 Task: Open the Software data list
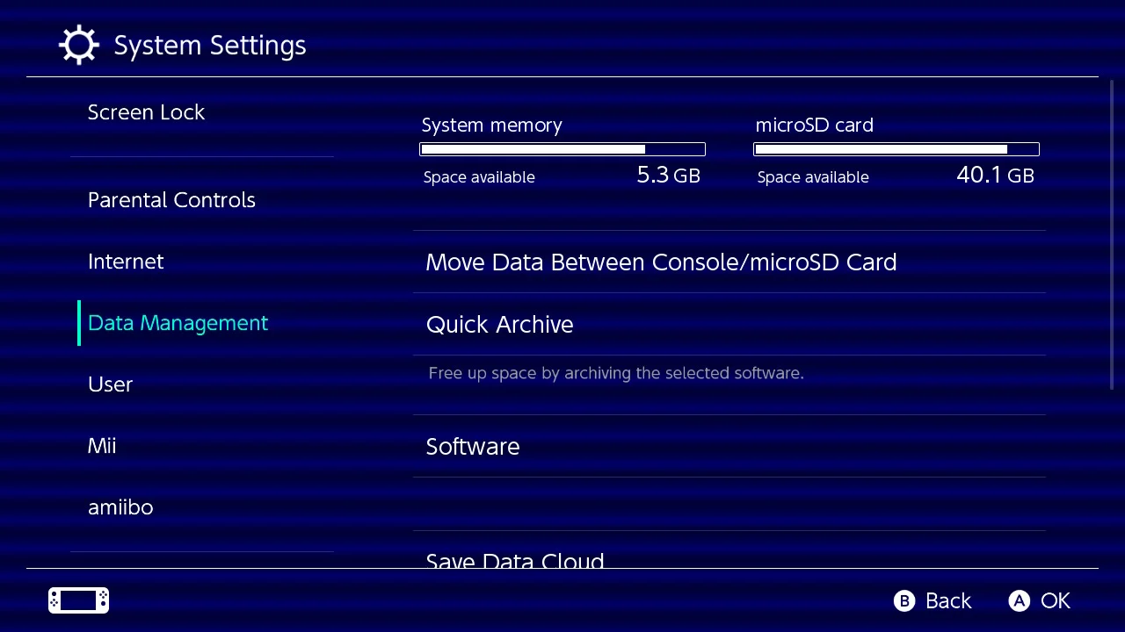(x=473, y=447)
